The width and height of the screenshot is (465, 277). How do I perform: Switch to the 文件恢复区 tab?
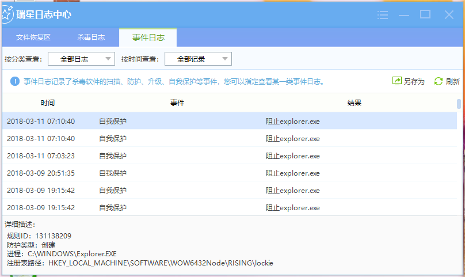[x=33, y=37]
